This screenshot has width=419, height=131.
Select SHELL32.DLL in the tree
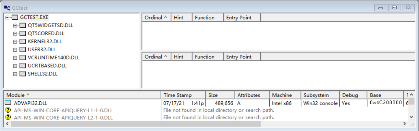click(x=43, y=74)
